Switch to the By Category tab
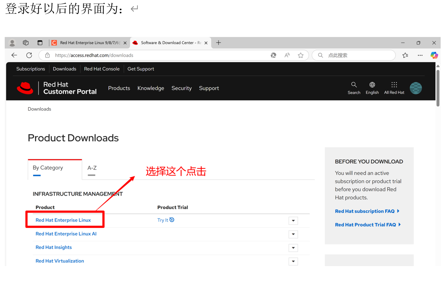This screenshot has width=443, height=285. [55, 170]
